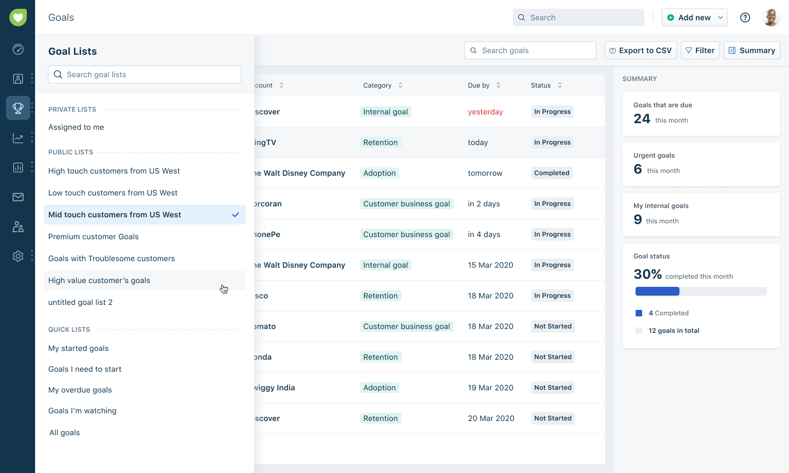The height and width of the screenshot is (473, 789).
Task: Click the Goals trophy icon
Action: tap(18, 108)
